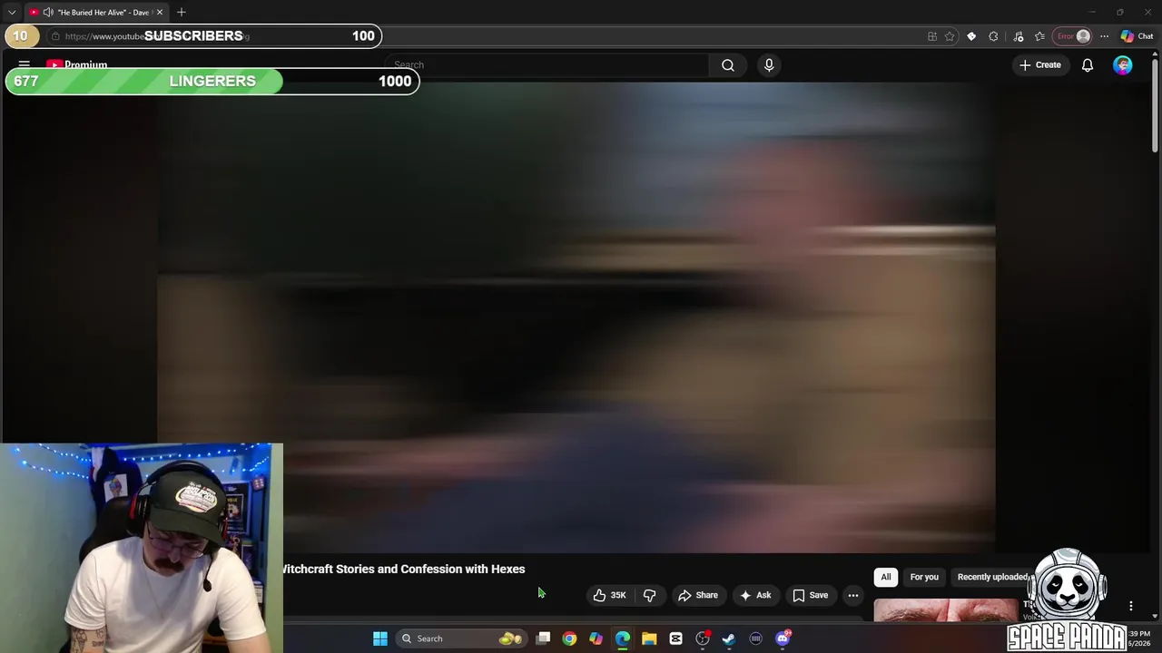The image size is (1162, 653).
Task: Close the 'He Buried Her Alive' tab
Action: point(159,13)
